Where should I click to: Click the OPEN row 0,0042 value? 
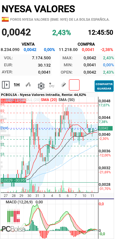click(x=90, y=72)
